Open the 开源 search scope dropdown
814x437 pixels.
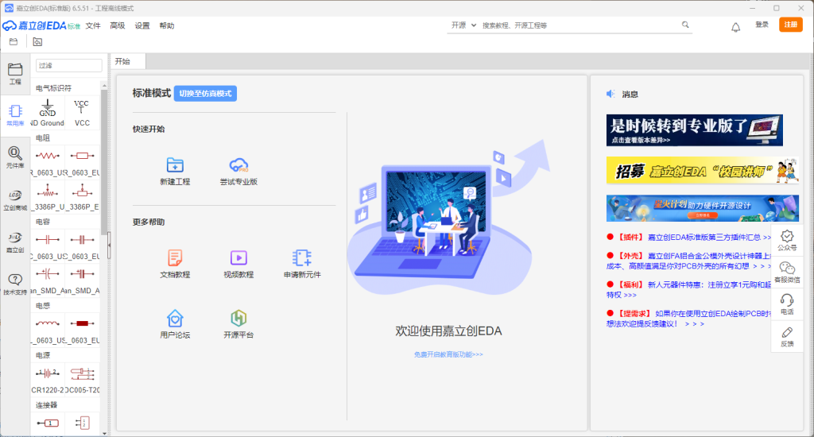tap(463, 25)
